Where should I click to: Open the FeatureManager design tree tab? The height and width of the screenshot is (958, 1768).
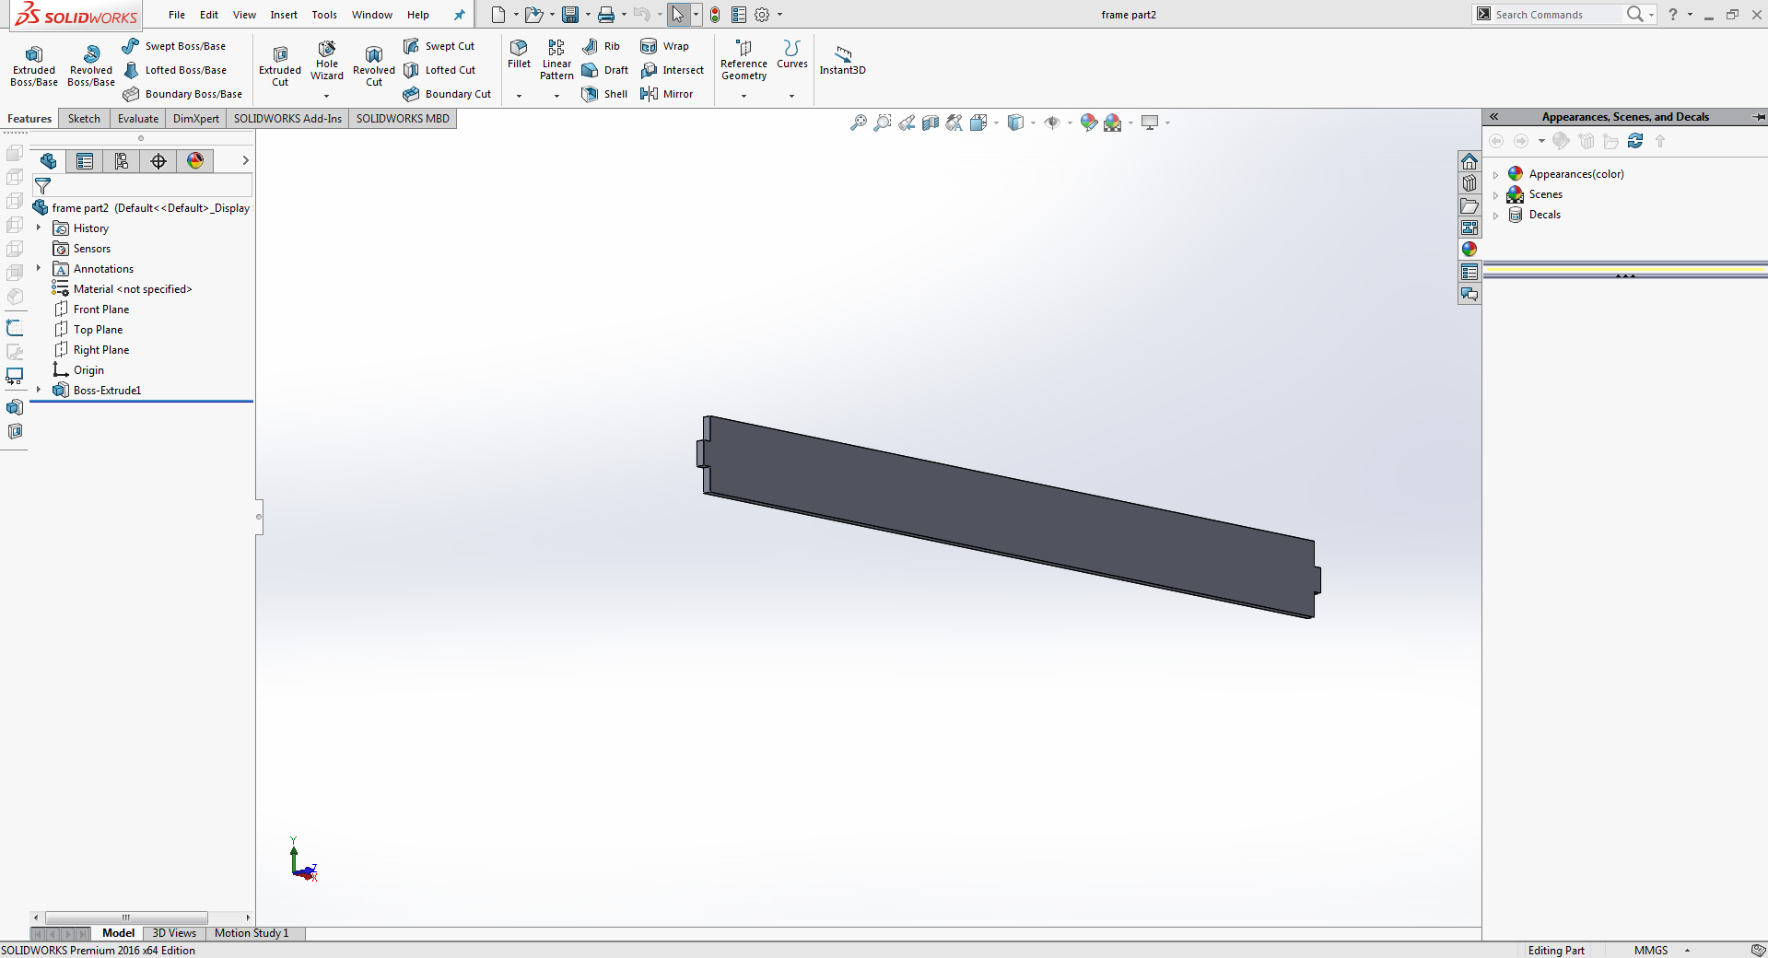click(x=48, y=161)
